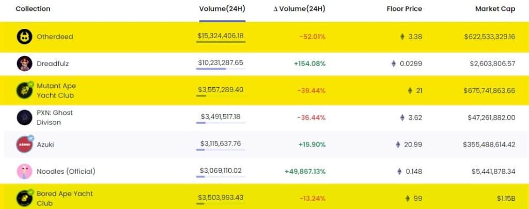
Task: Sort table by Floor Price header
Action: coord(404,9)
